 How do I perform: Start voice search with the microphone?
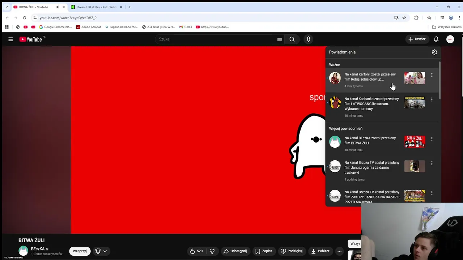[308, 39]
